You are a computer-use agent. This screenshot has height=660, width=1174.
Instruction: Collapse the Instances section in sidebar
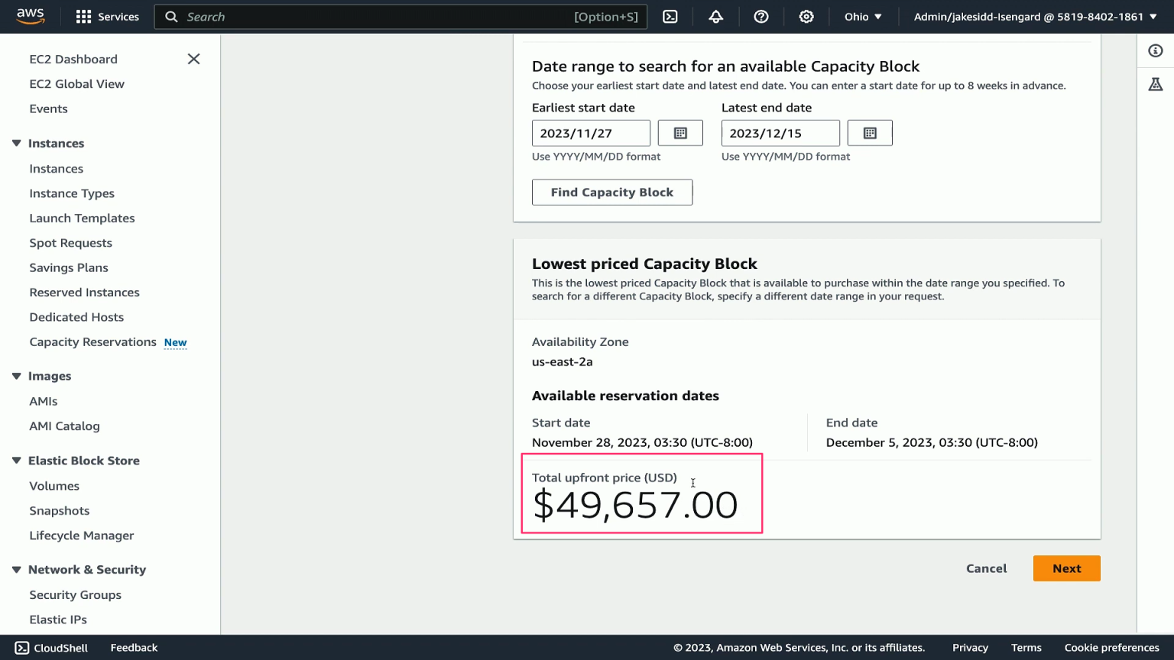tap(15, 143)
